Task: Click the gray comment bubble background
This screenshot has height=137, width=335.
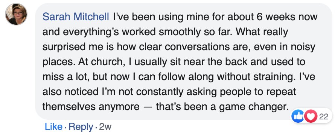Action: point(184,61)
